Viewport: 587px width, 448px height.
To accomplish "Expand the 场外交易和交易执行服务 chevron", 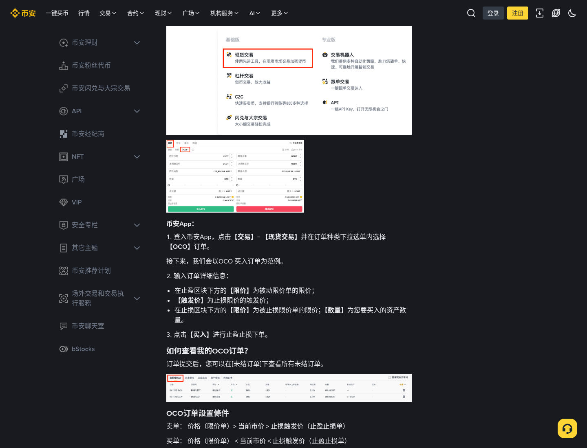I will [x=137, y=299].
